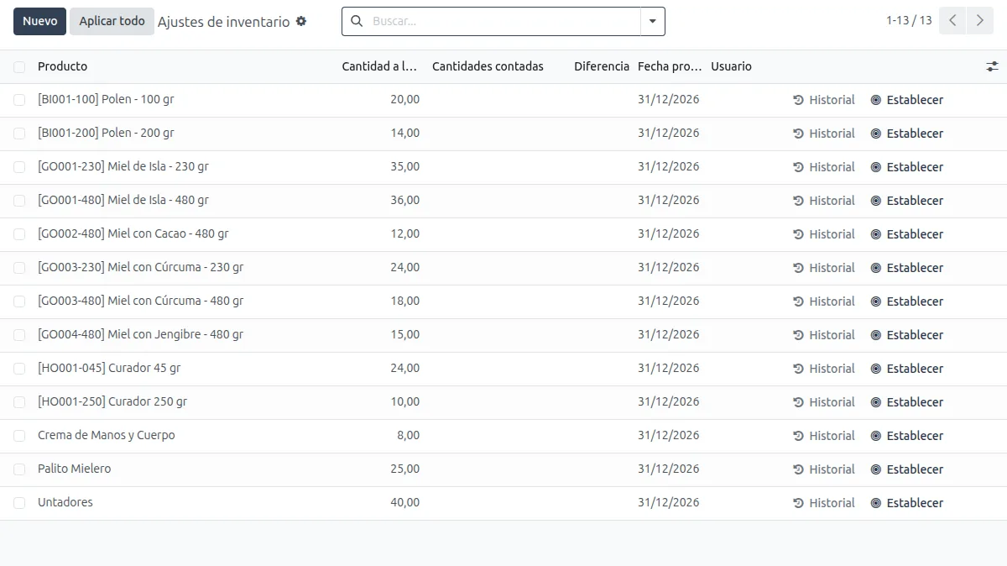The image size is (1007, 566).
Task: Select the row checkbox for Miel de Isla - 230 gr
Action: (x=19, y=167)
